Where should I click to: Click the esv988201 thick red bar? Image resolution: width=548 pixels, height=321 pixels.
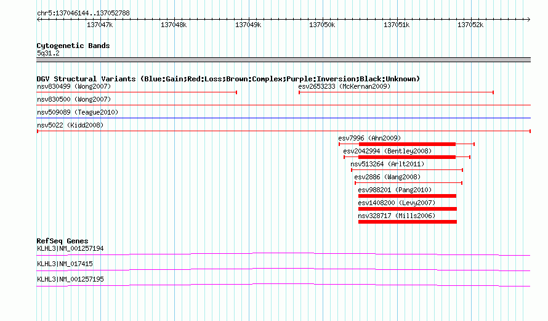tap(407, 196)
